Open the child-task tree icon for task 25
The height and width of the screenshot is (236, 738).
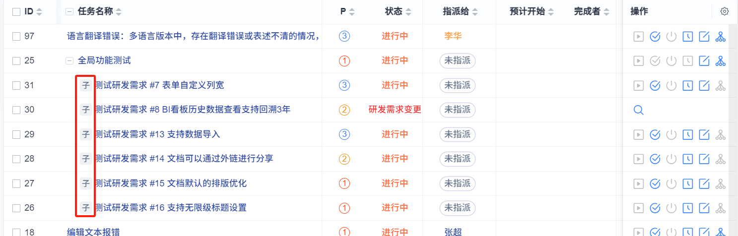click(721, 61)
